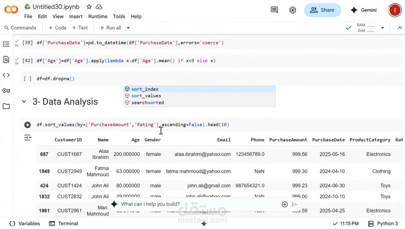Image resolution: width=405 pixels, height=229 pixels.
Task: Open table of contents sidebar icon
Action: (6, 44)
